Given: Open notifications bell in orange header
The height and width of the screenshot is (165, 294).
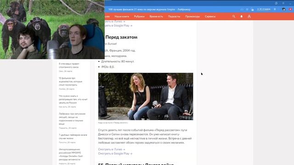Looking at the screenshot, I should tap(242, 16).
